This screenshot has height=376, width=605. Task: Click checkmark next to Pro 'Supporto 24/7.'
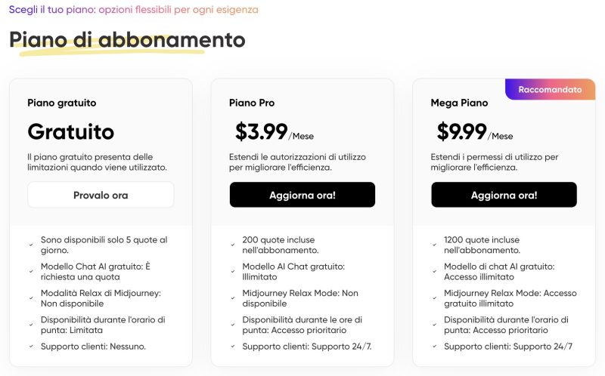click(232, 347)
